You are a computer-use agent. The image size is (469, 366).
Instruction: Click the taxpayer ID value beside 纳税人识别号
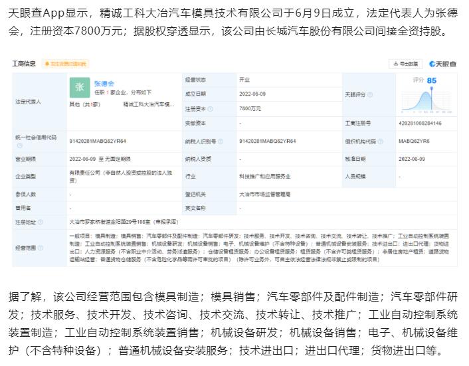point(268,141)
